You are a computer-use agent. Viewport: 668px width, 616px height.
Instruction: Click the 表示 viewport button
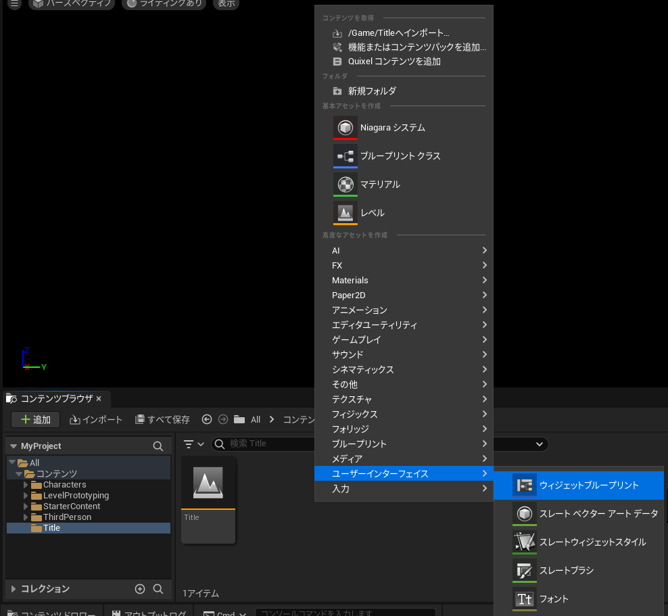(226, 4)
